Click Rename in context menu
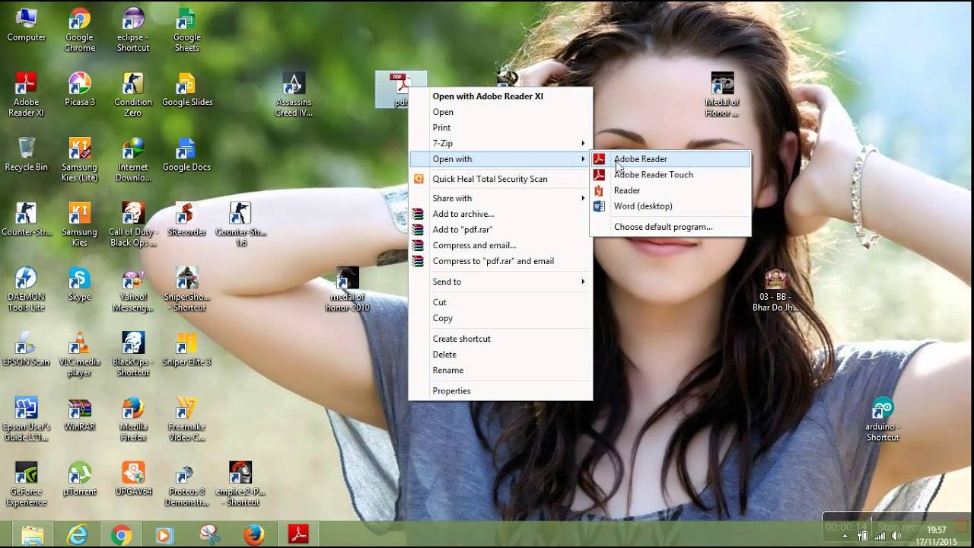 click(501, 370)
